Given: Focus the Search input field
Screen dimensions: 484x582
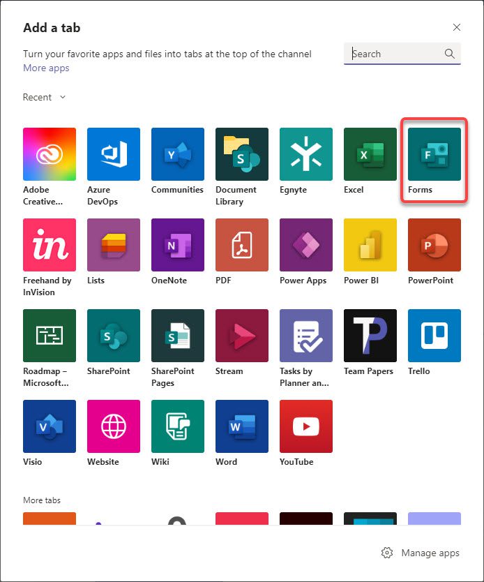Looking at the screenshot, I should [x=395, y=54].
